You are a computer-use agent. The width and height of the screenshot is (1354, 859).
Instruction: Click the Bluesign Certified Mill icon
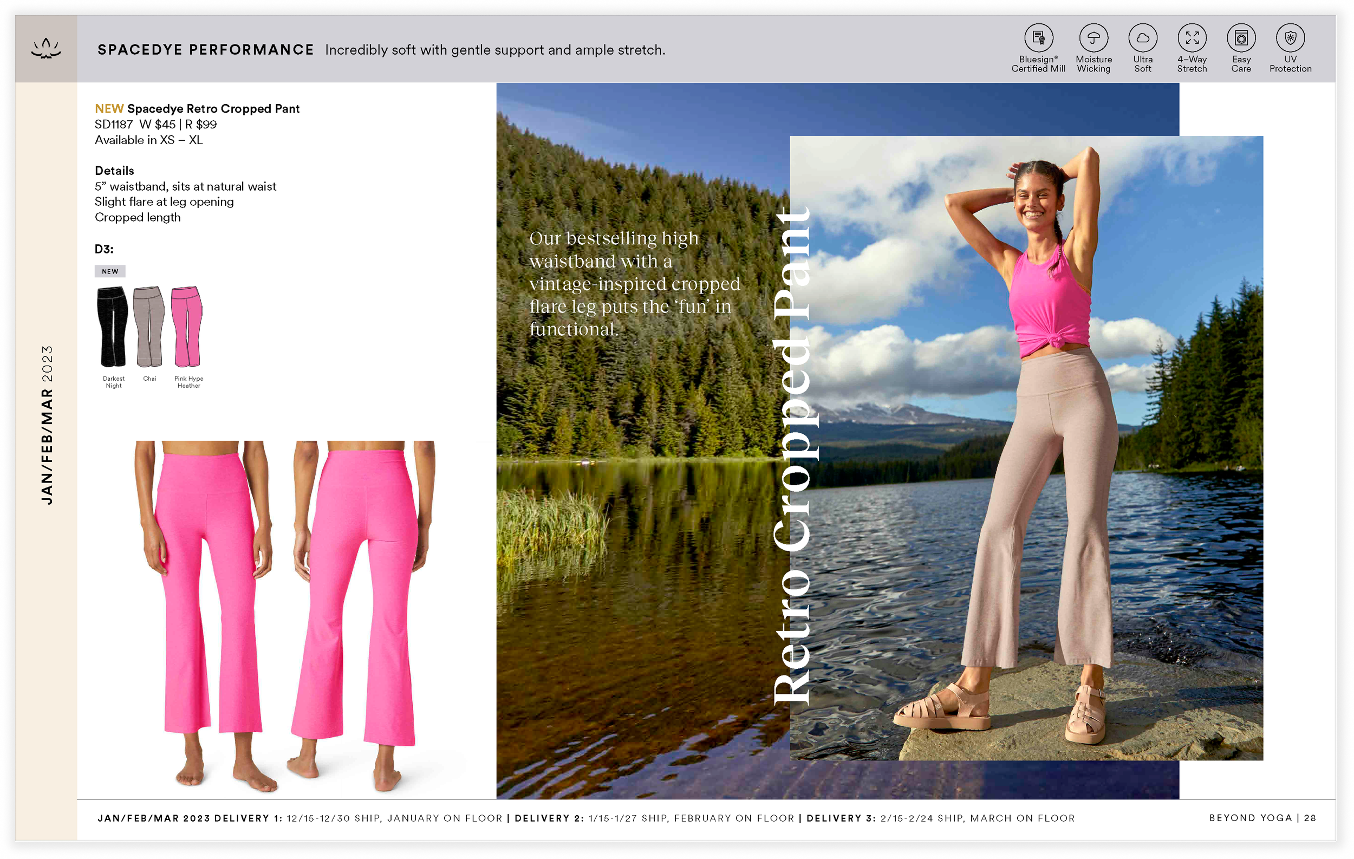[x=1038, y=38]
